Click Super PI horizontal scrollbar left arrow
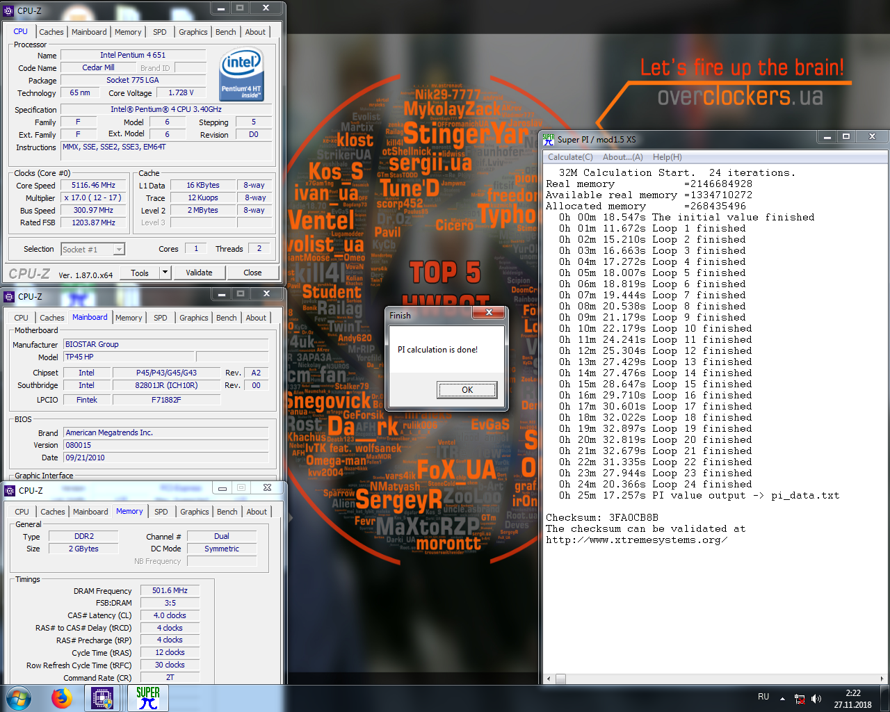Screen dimensions: 890x712 tap(549, 679)
